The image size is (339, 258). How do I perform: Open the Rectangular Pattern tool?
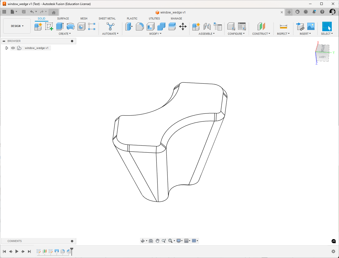point(92,26)
